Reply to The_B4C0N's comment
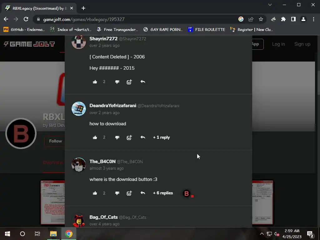 tap(142, 193)
